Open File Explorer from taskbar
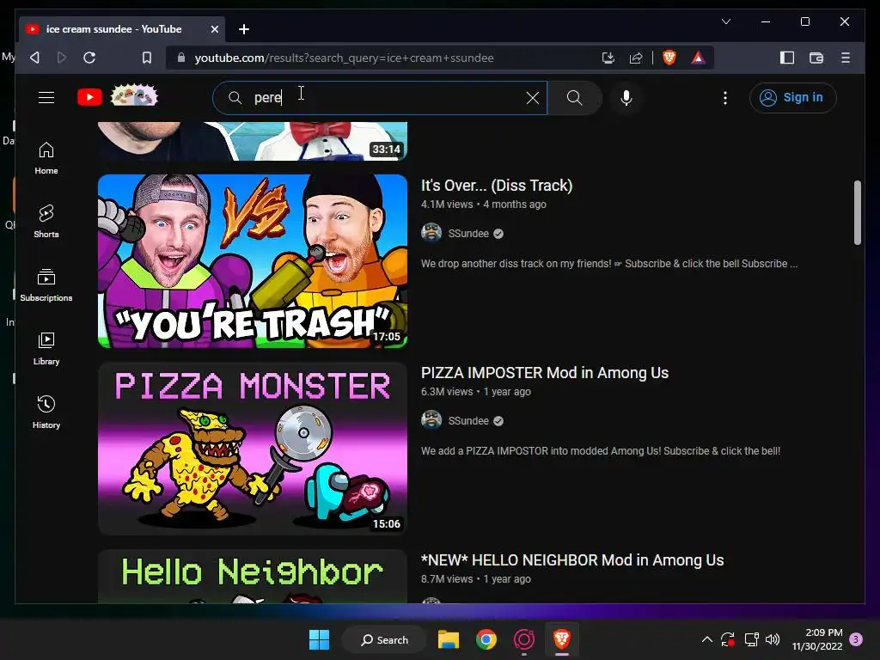 coord(449,639)
